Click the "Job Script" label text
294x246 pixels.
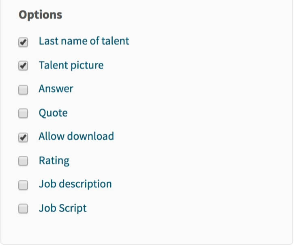62,208
